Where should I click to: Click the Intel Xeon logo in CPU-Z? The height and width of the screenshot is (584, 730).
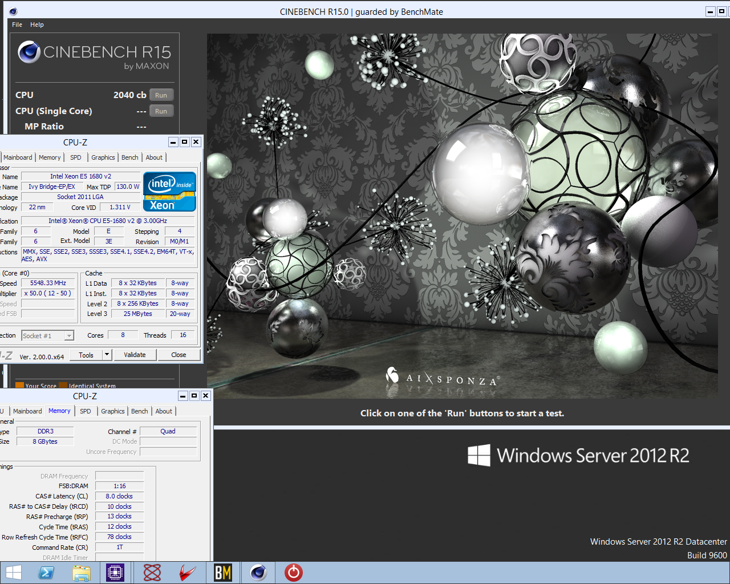pyautogui.click(x=170, y=192)
